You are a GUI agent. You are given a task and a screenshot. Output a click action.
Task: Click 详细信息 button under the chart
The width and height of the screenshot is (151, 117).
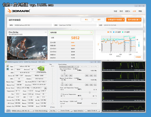click(x=138, y=57)
